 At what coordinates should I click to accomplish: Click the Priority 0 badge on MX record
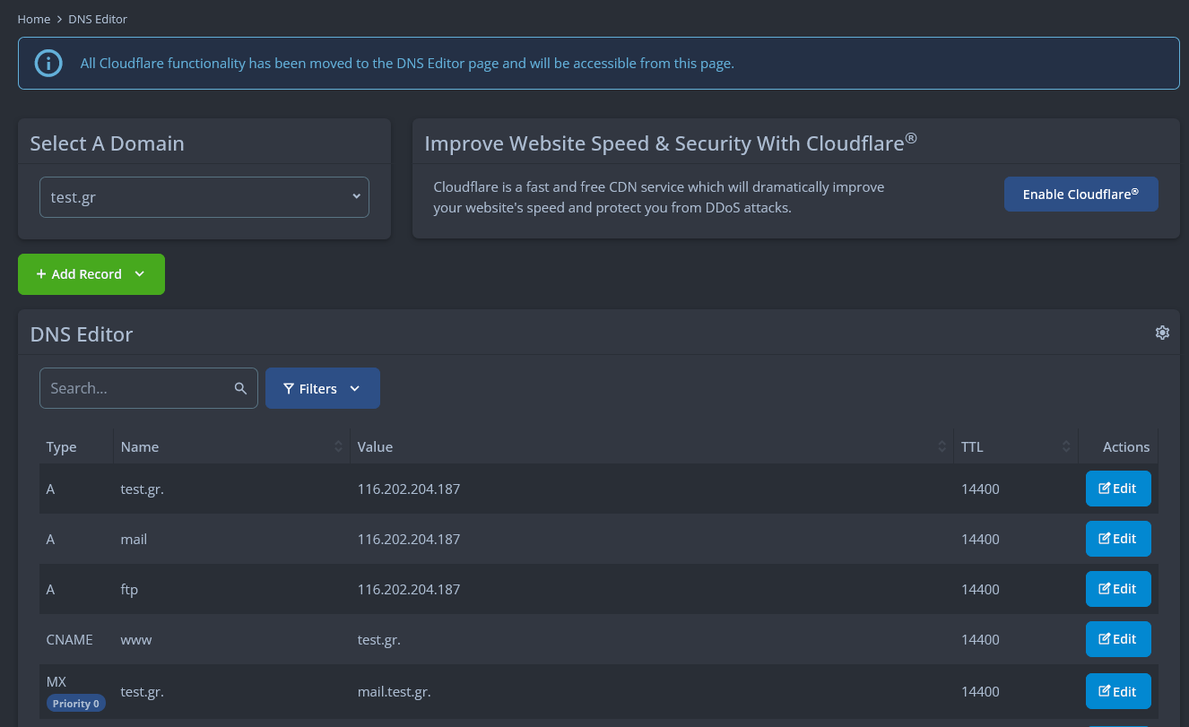75,704
